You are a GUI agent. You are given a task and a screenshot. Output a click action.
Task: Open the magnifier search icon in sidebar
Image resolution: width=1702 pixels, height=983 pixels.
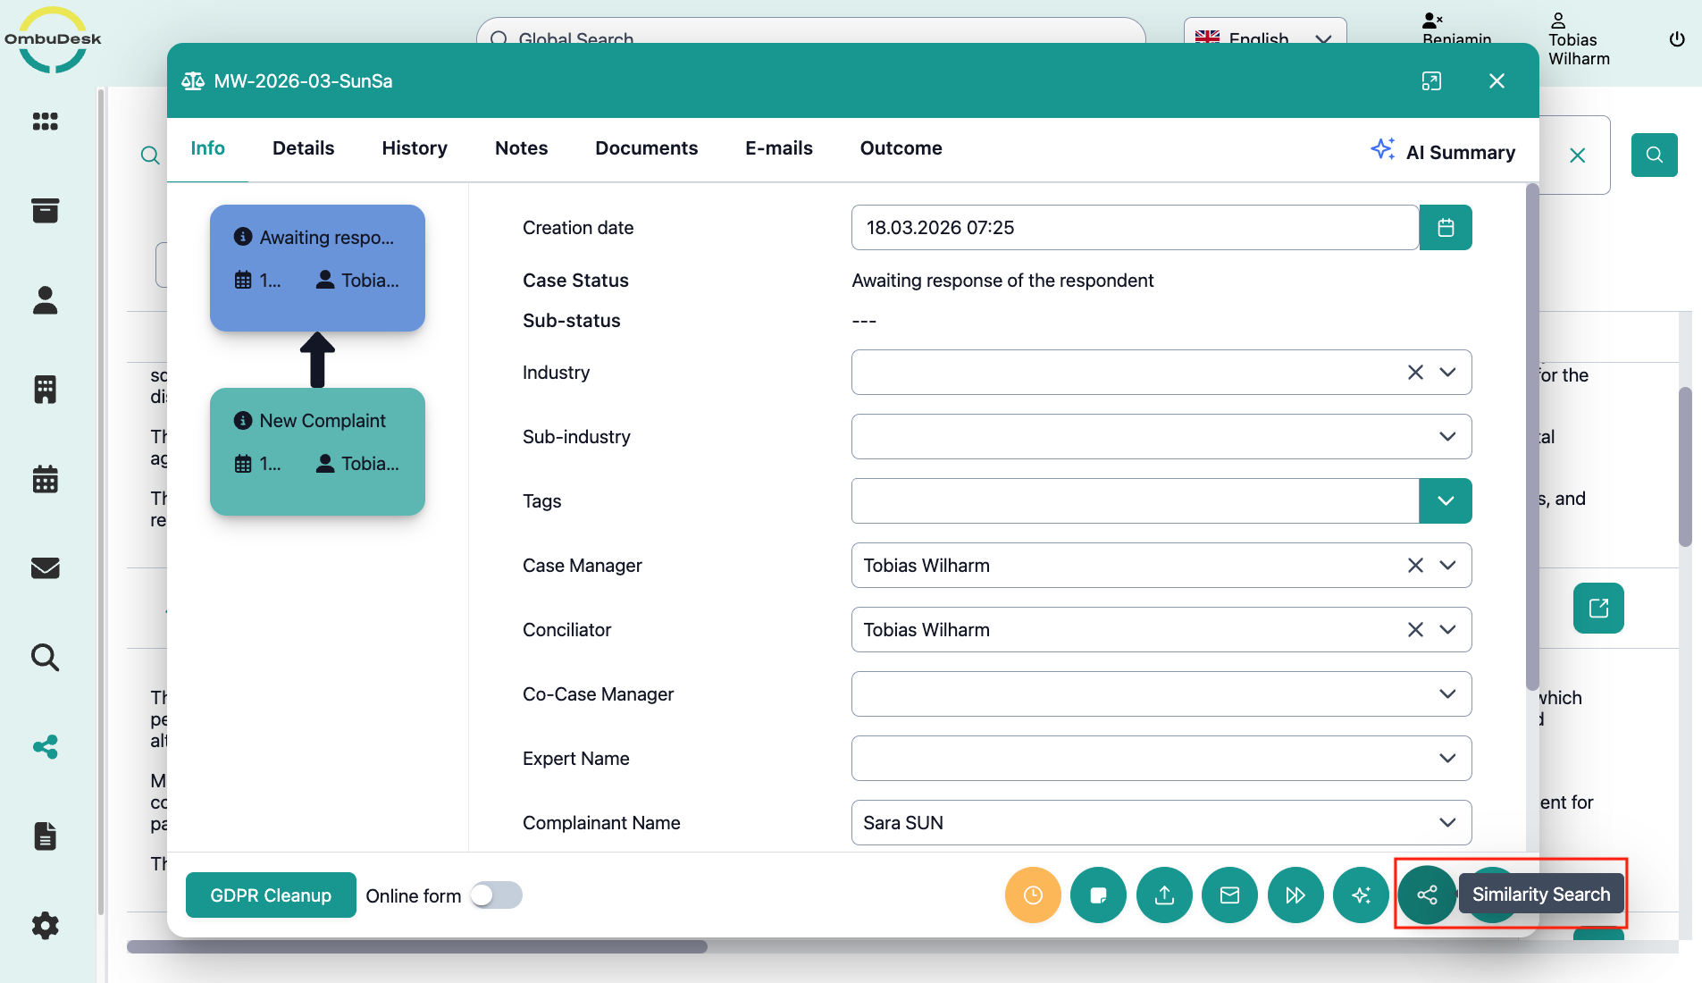tap(45, 658)
